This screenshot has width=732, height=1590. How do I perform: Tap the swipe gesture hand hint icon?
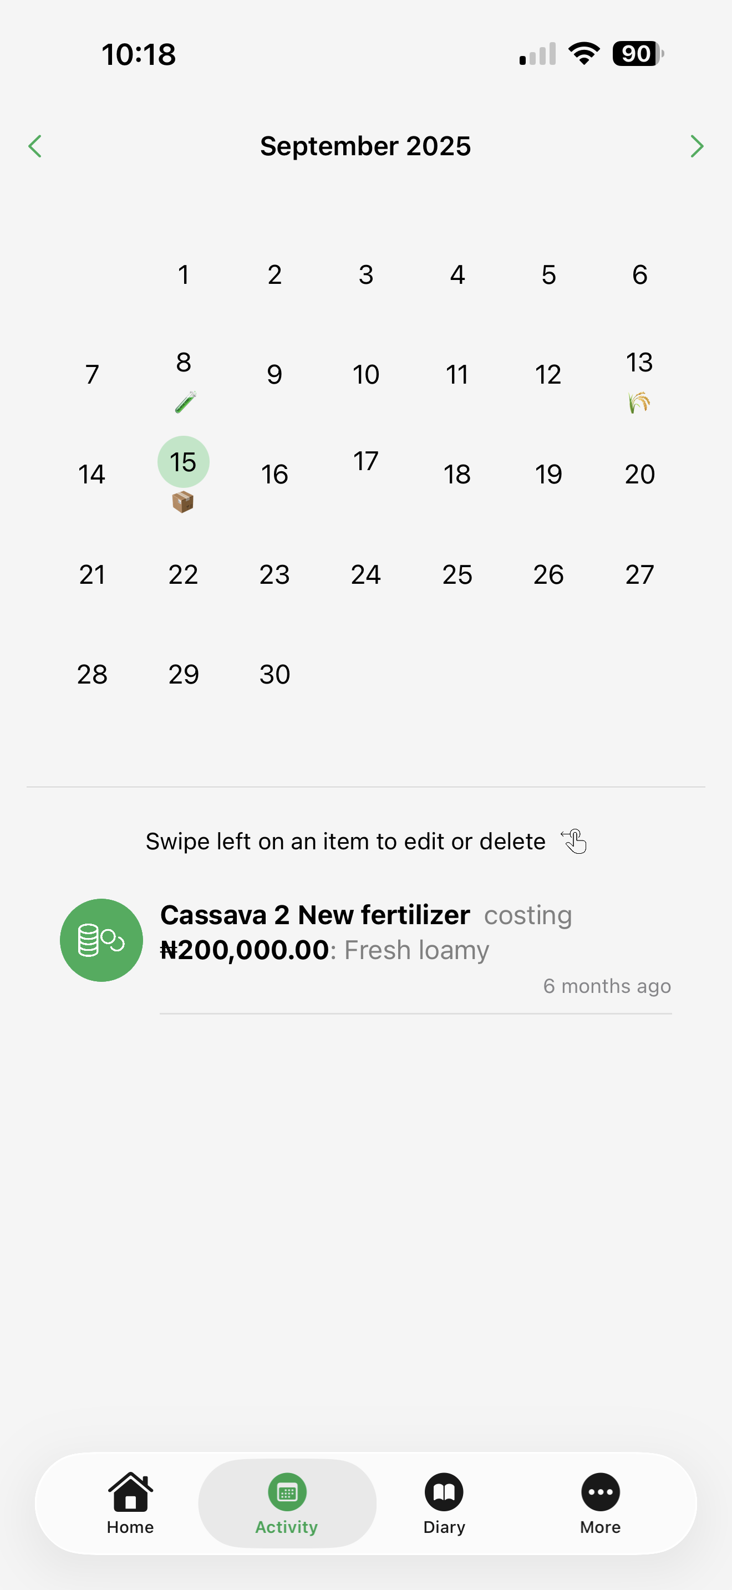[574, 842]
